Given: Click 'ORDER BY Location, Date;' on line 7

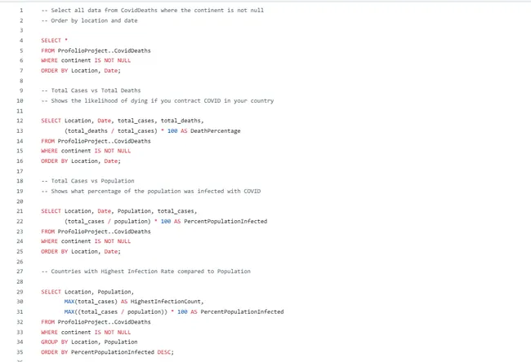Looking at the screenshot, I should [x=81, y=71].
